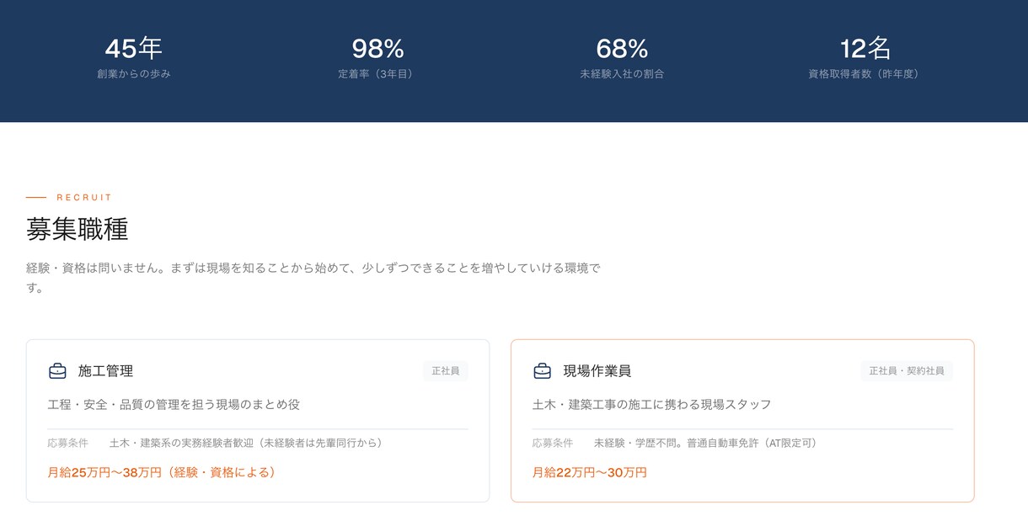
Task: Click 応募条件 label in 現場作業員 card
Action: coord(553,443)
